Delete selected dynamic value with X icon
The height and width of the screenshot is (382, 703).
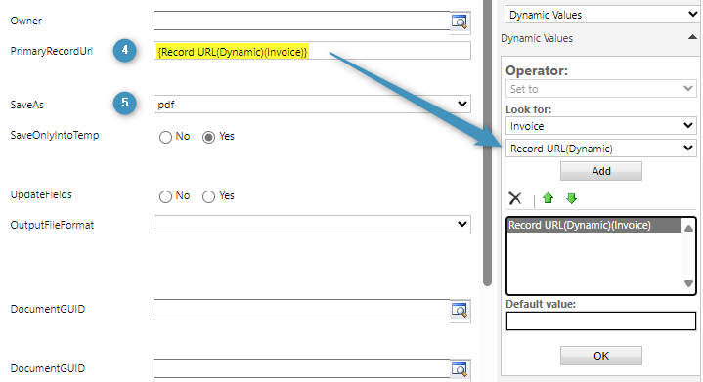pyautogui.click(x=515, y=198)
